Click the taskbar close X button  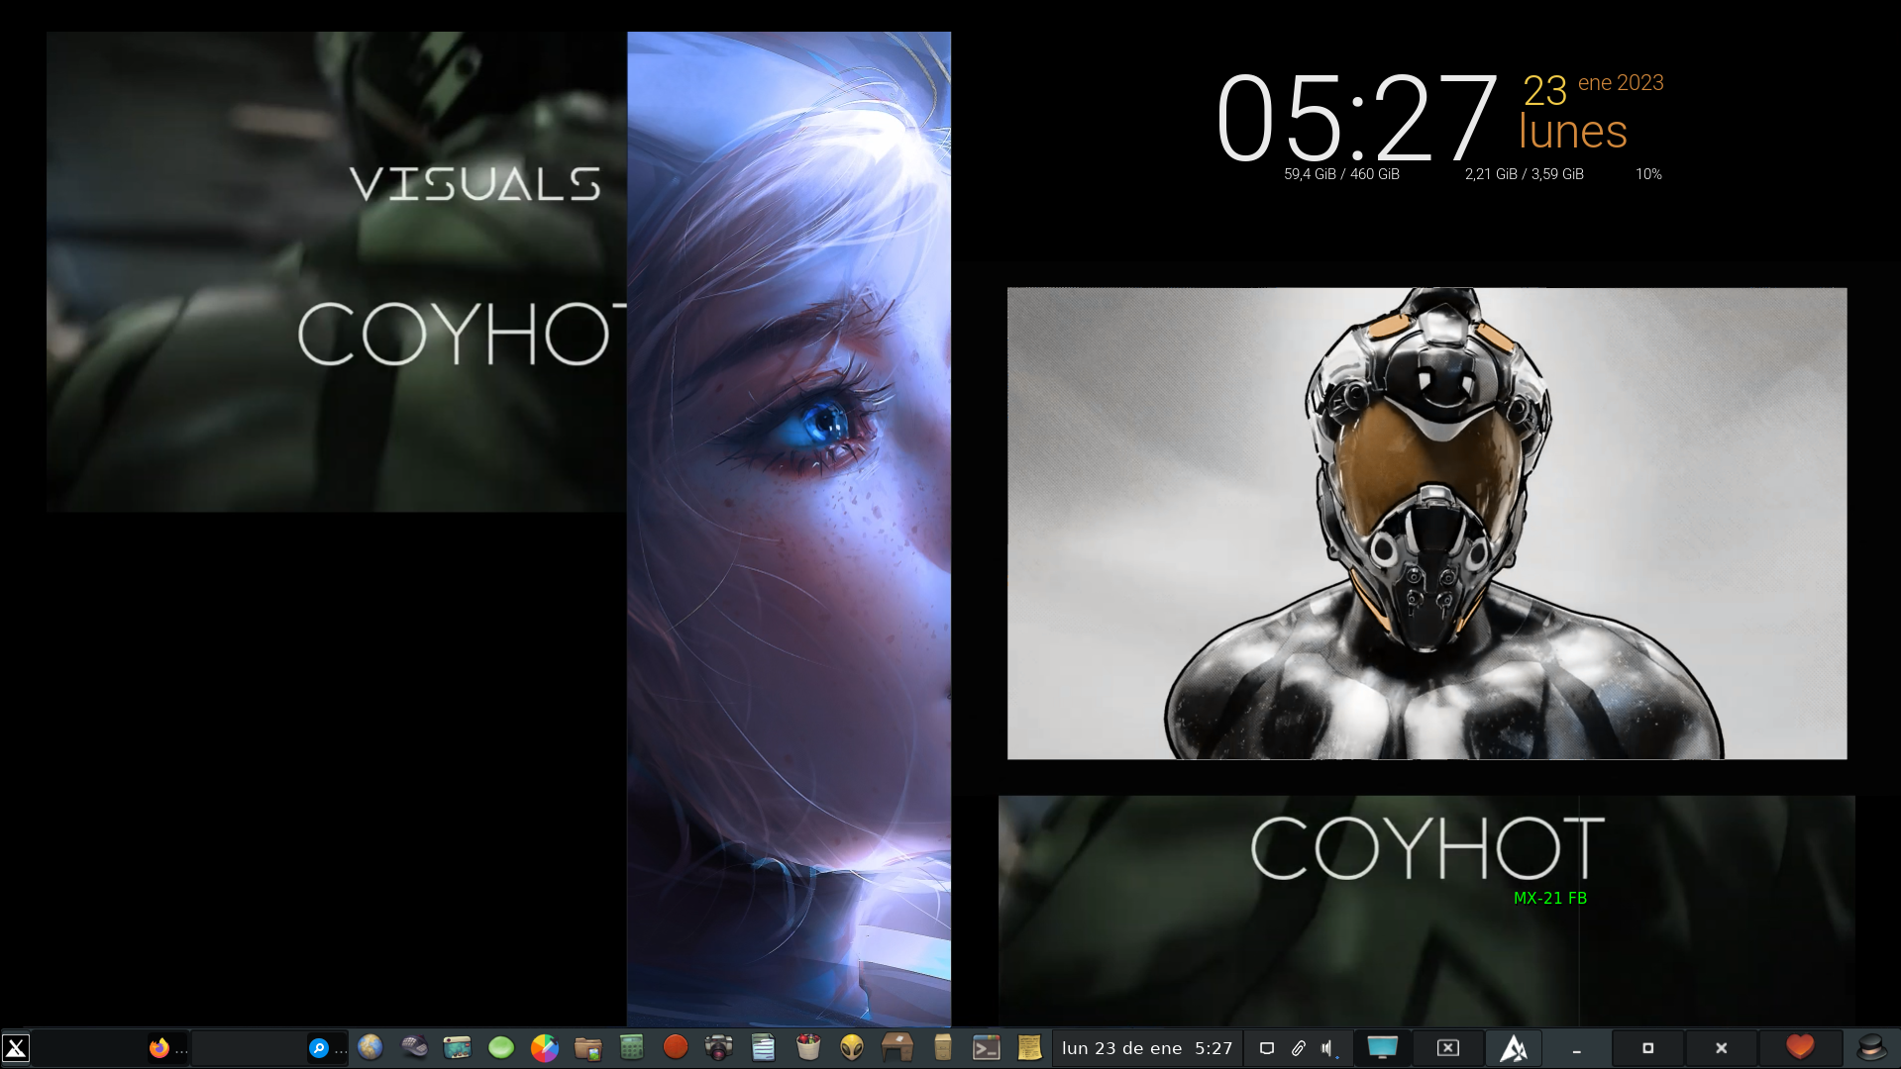(1721, 1048)
